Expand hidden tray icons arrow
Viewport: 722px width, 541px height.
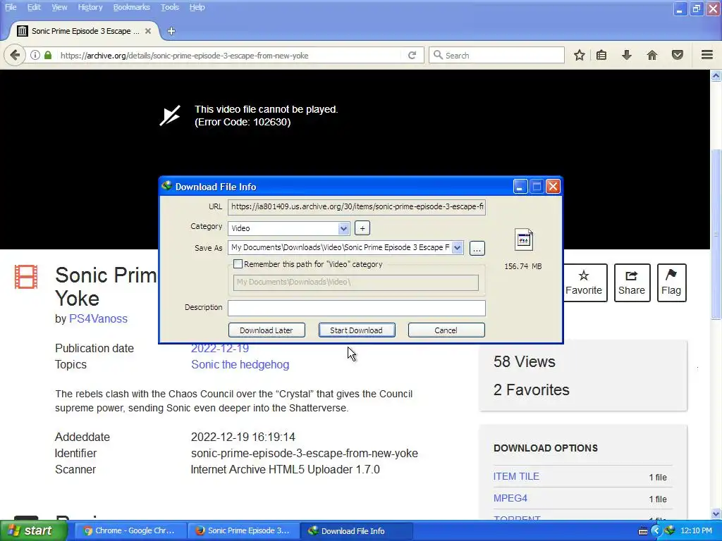656,531
